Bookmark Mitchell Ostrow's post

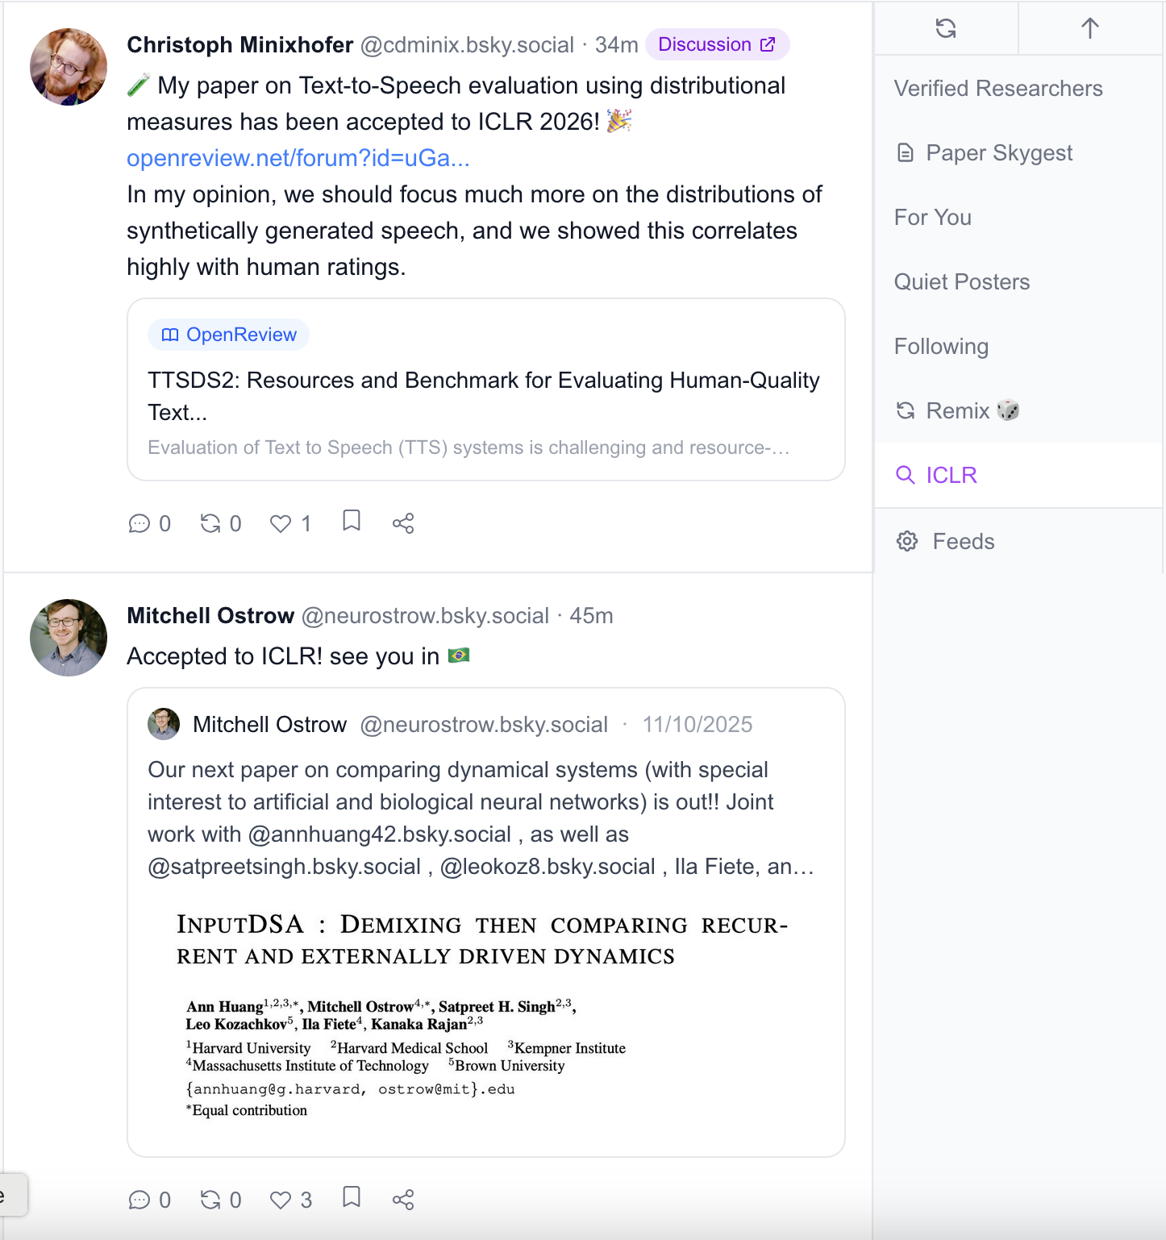click(352, 1198)
